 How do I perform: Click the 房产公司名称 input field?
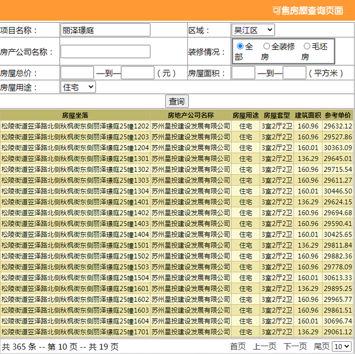click(x=106, y=51)
